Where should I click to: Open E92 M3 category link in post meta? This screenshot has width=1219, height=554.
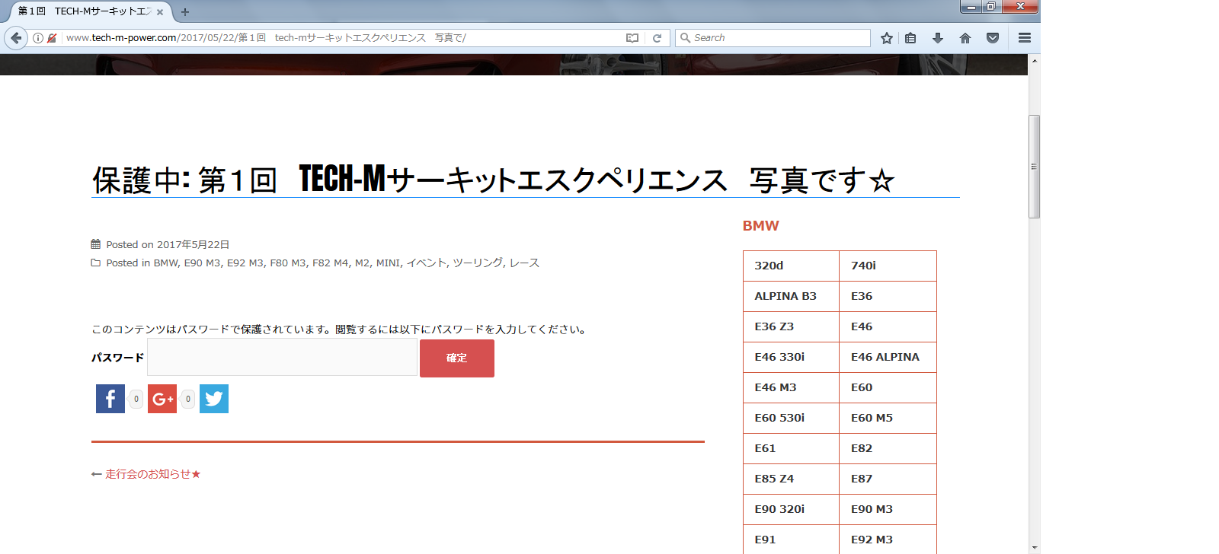click(x=245, y=263)
